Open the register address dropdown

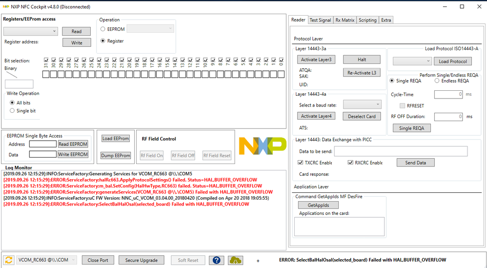[31, 31]
